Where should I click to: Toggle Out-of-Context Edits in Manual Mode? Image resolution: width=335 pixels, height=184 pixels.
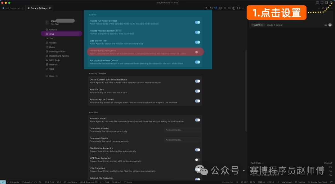point(197,81)
